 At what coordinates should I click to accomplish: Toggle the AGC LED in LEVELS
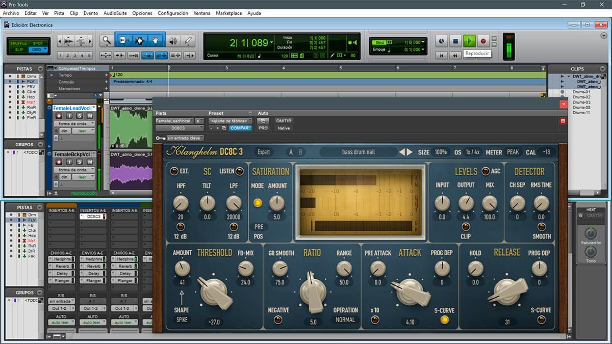pos(485,171)
